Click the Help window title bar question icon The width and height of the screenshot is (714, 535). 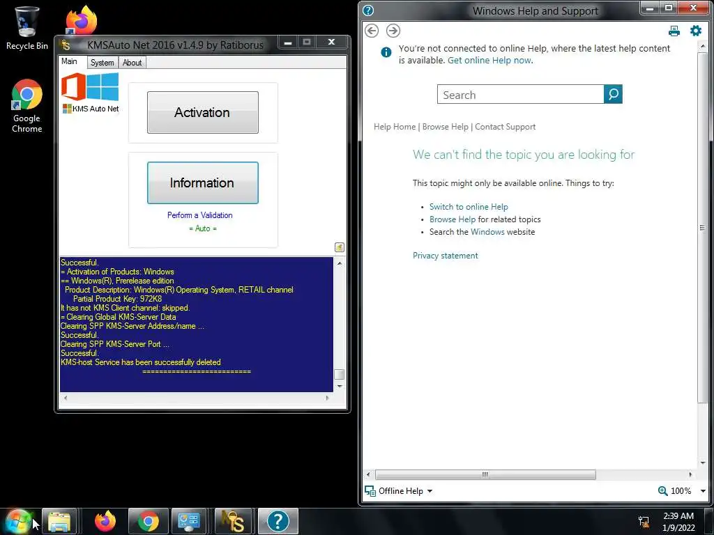368,10
